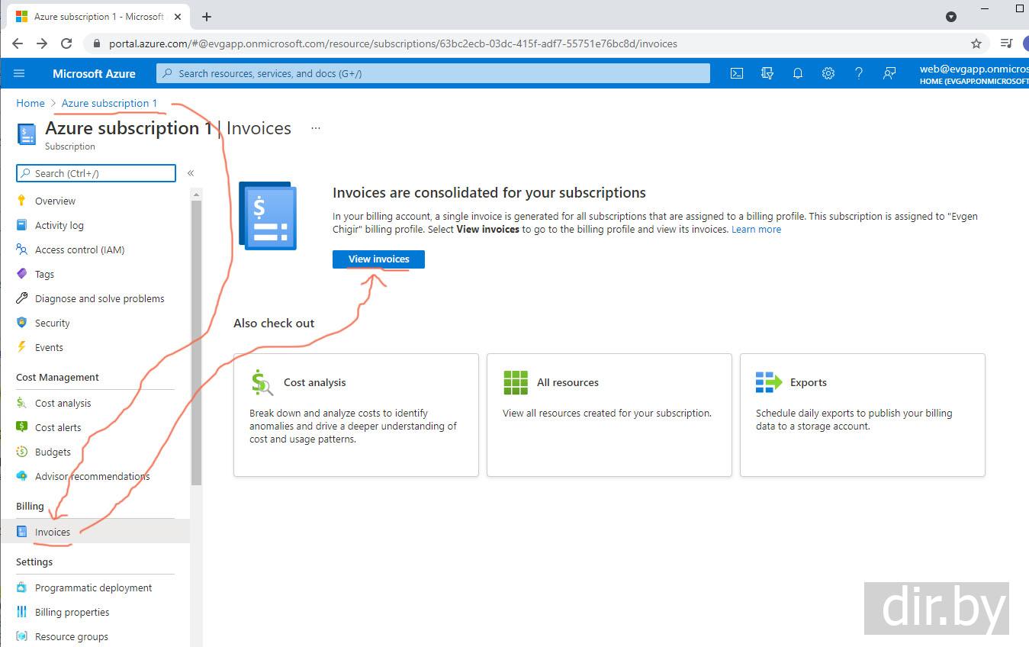Bookmark this page with the star icon

tap(976, 43)
